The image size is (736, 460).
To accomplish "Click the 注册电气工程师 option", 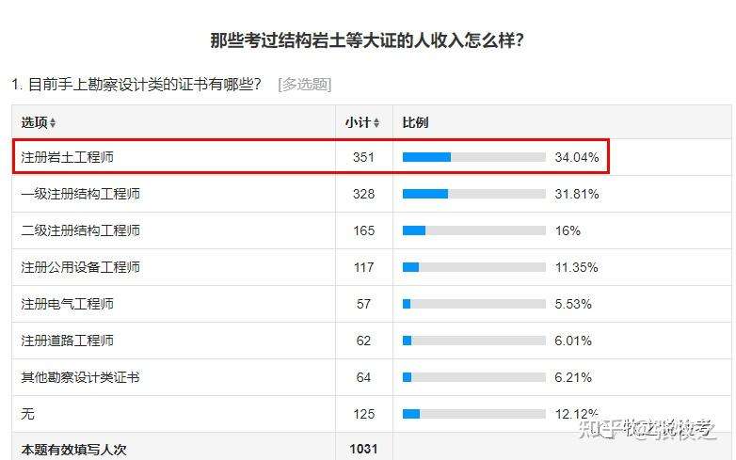I will point(67,304).
